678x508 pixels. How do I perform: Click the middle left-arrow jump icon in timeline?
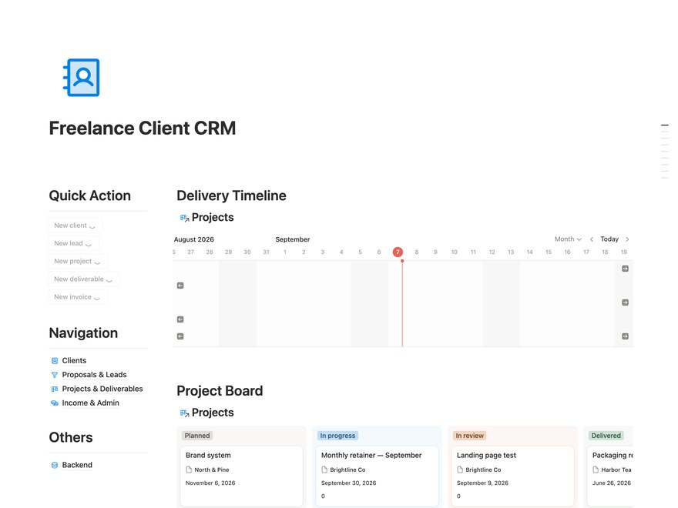(x=180, y=319)
